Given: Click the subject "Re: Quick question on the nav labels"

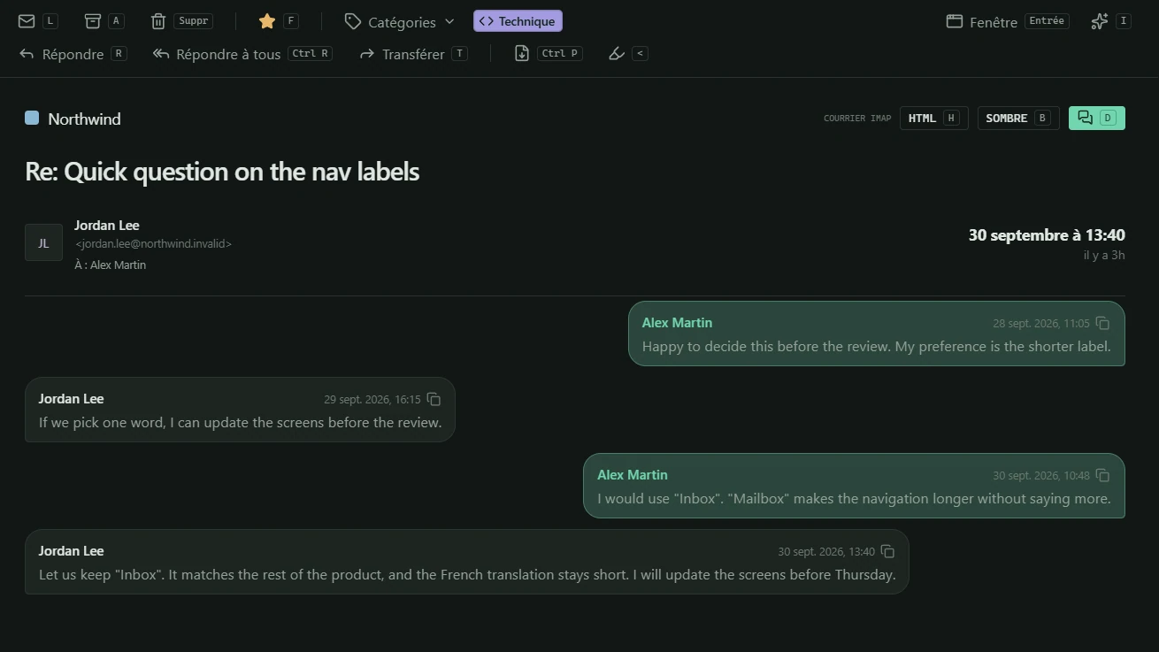Looking at the screenshot, I should (222, 171).
